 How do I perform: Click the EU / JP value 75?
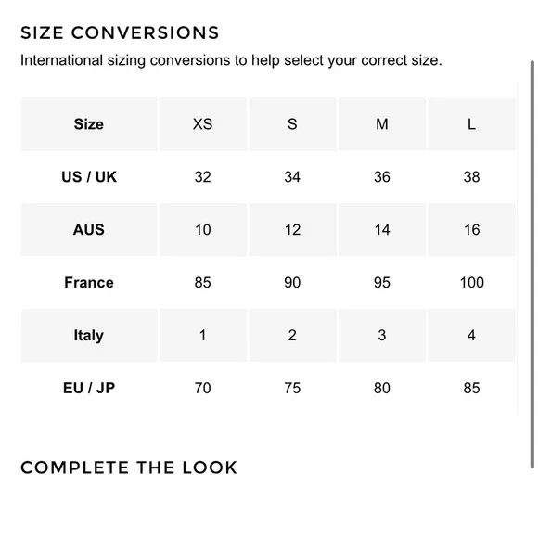pyautogui.click(x=292, y=388)
